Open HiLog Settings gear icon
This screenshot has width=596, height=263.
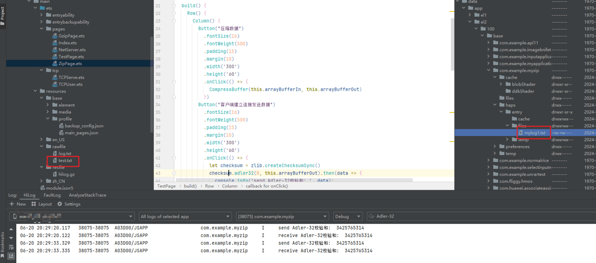point(60,204)
